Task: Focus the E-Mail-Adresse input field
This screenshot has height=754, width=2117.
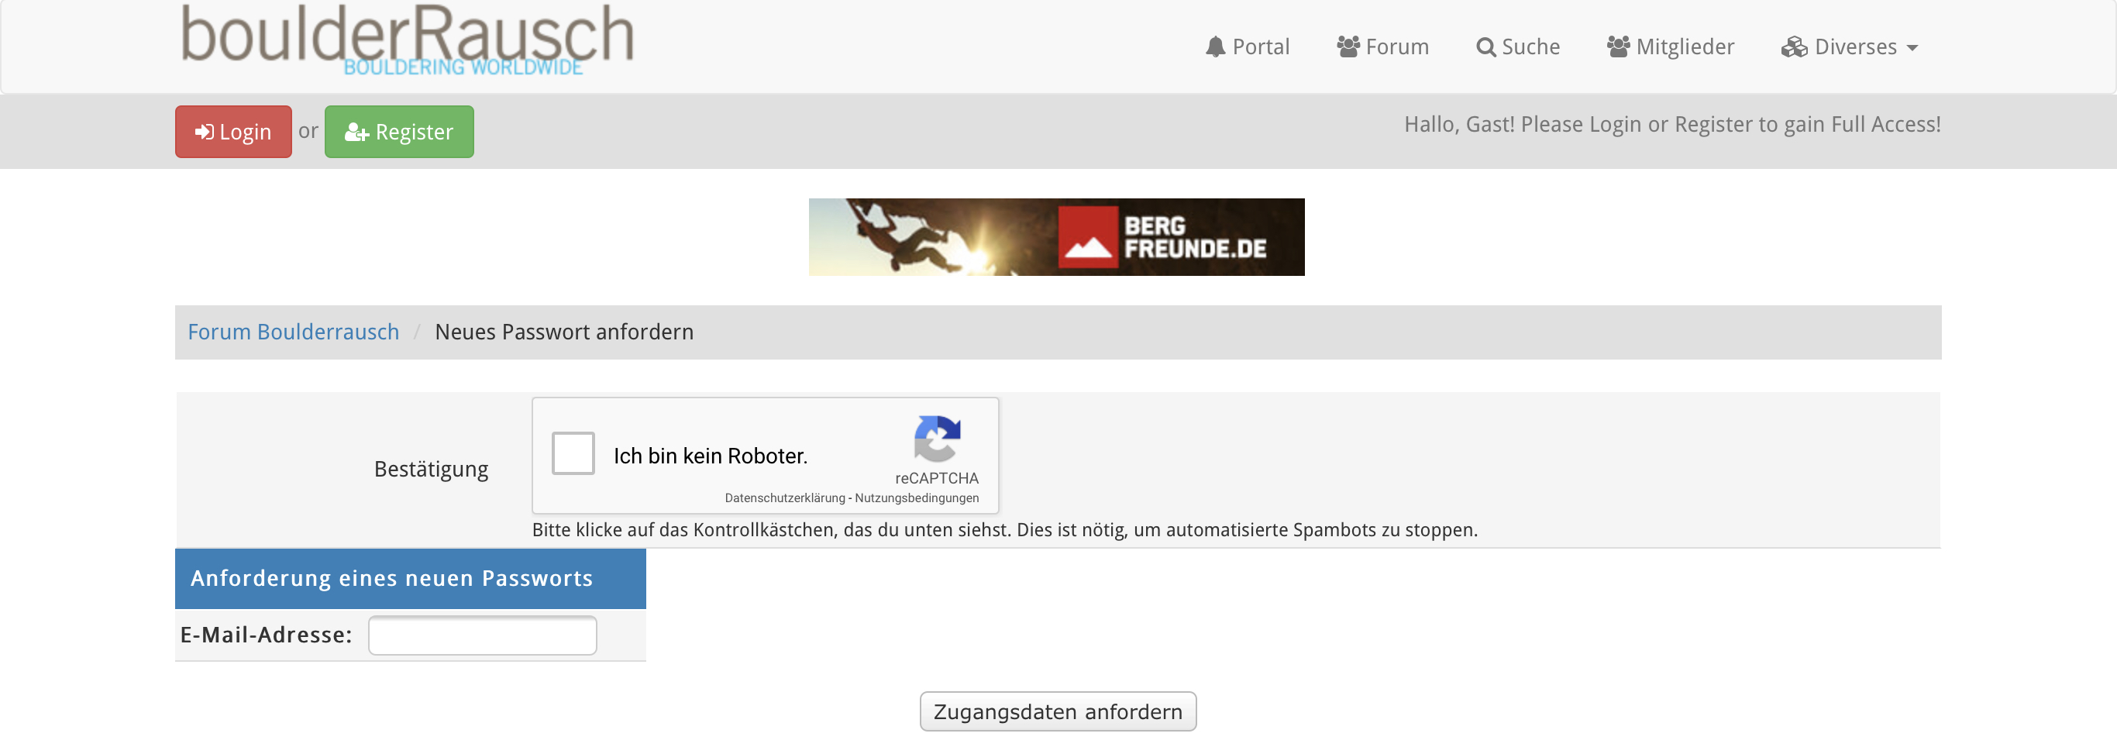Action: point(483,635)
